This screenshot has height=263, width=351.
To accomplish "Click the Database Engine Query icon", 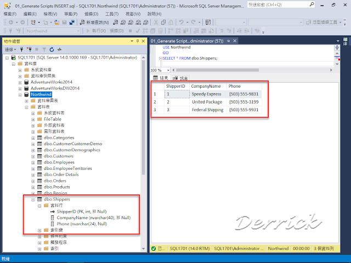I will click(116, 22).
